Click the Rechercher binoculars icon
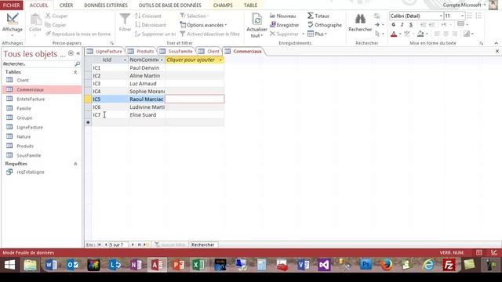The height and width of the screenshot is (282, 502). pos(360,19)
